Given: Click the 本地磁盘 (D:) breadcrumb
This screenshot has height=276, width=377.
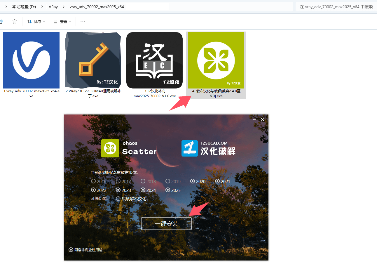Looking at the screenshot, I should pyautogui.click(x=24, y=7).
